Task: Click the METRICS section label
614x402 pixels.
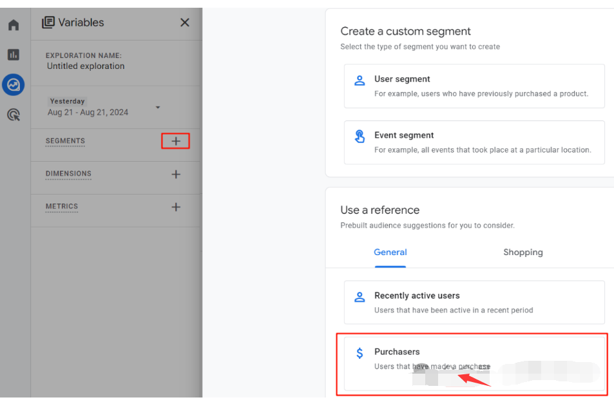Action: tap(62, 207)
